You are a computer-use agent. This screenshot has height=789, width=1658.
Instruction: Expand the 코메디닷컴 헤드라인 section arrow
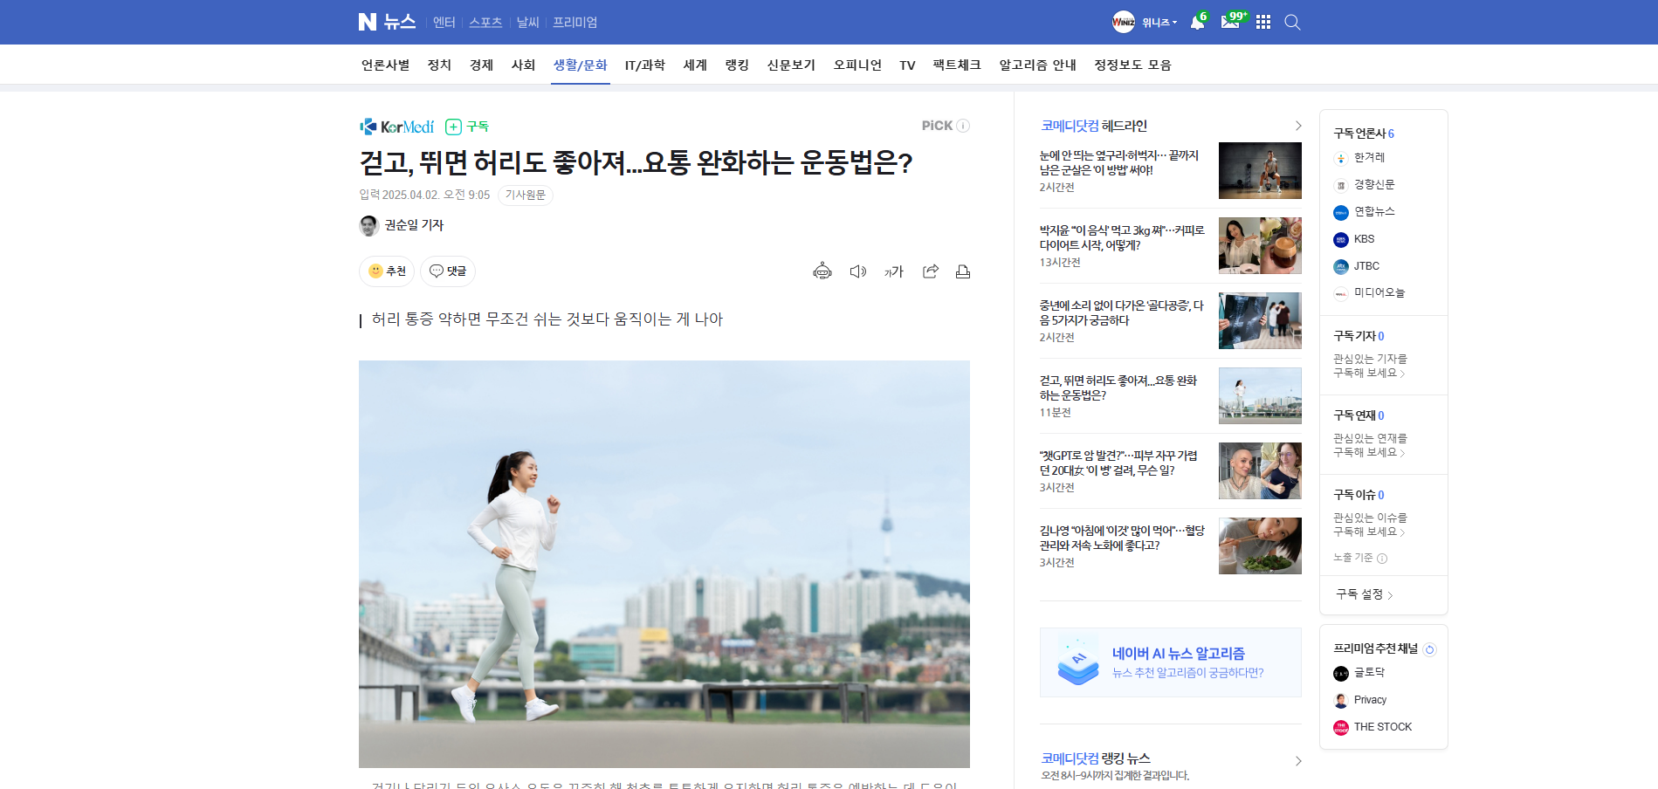point(1297,126)
